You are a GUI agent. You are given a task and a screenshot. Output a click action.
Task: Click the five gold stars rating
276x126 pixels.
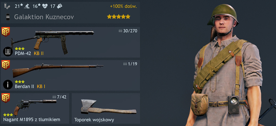[119, 17]
